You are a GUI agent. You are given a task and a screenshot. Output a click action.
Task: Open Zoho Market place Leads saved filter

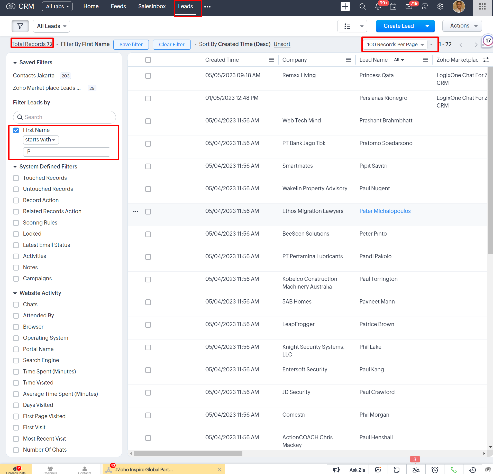[47, 88]
